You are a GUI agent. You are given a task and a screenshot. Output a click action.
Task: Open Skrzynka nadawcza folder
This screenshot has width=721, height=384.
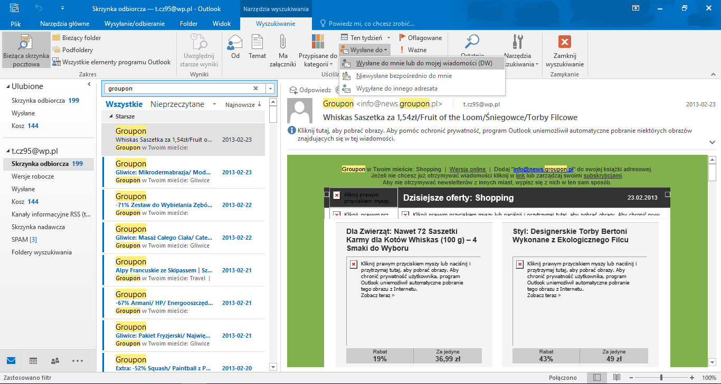[x=38, y=227]
